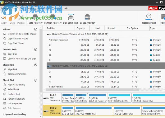Select the E: partition row in list

[x=106, y=55]
